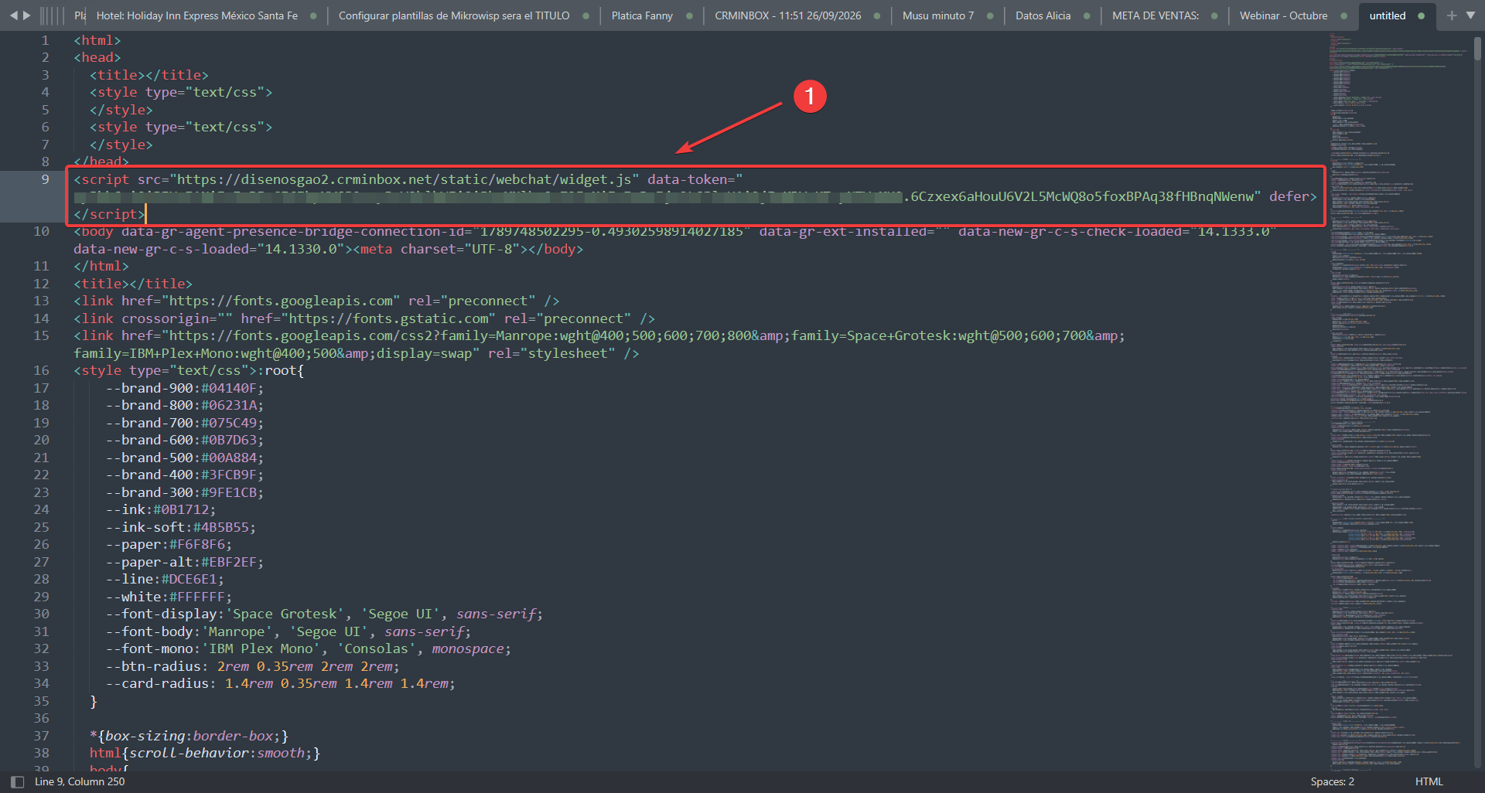Click the html{scroll-behavior:smooth;} rule

click(205, 753)
